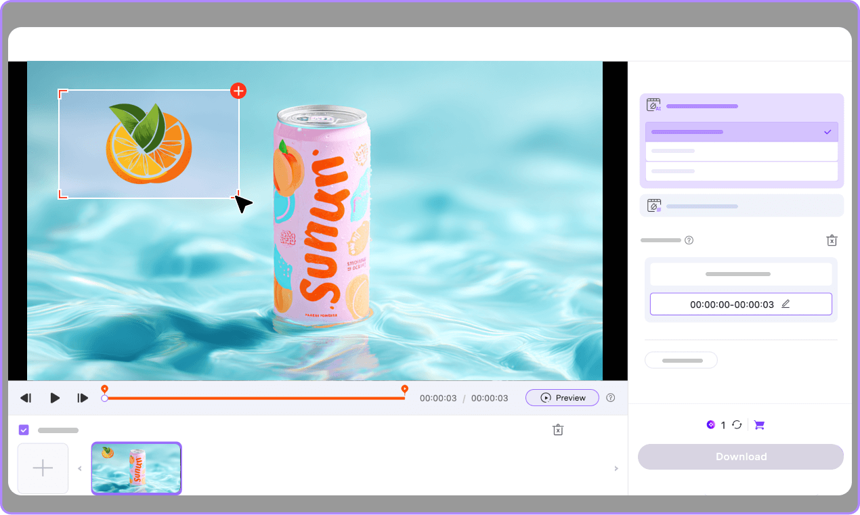Select the third mode option in list

pyautogui.click(x=741, y=171)
